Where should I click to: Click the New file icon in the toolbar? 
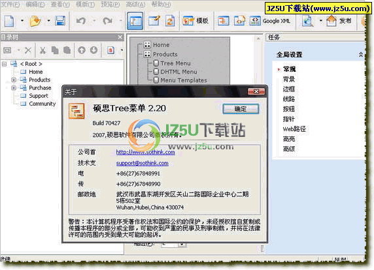(x=9, y=21)
